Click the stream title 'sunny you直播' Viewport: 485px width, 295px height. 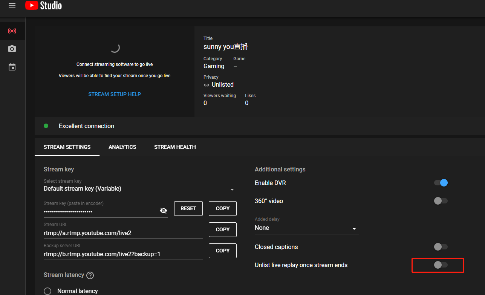click(225, 47)
